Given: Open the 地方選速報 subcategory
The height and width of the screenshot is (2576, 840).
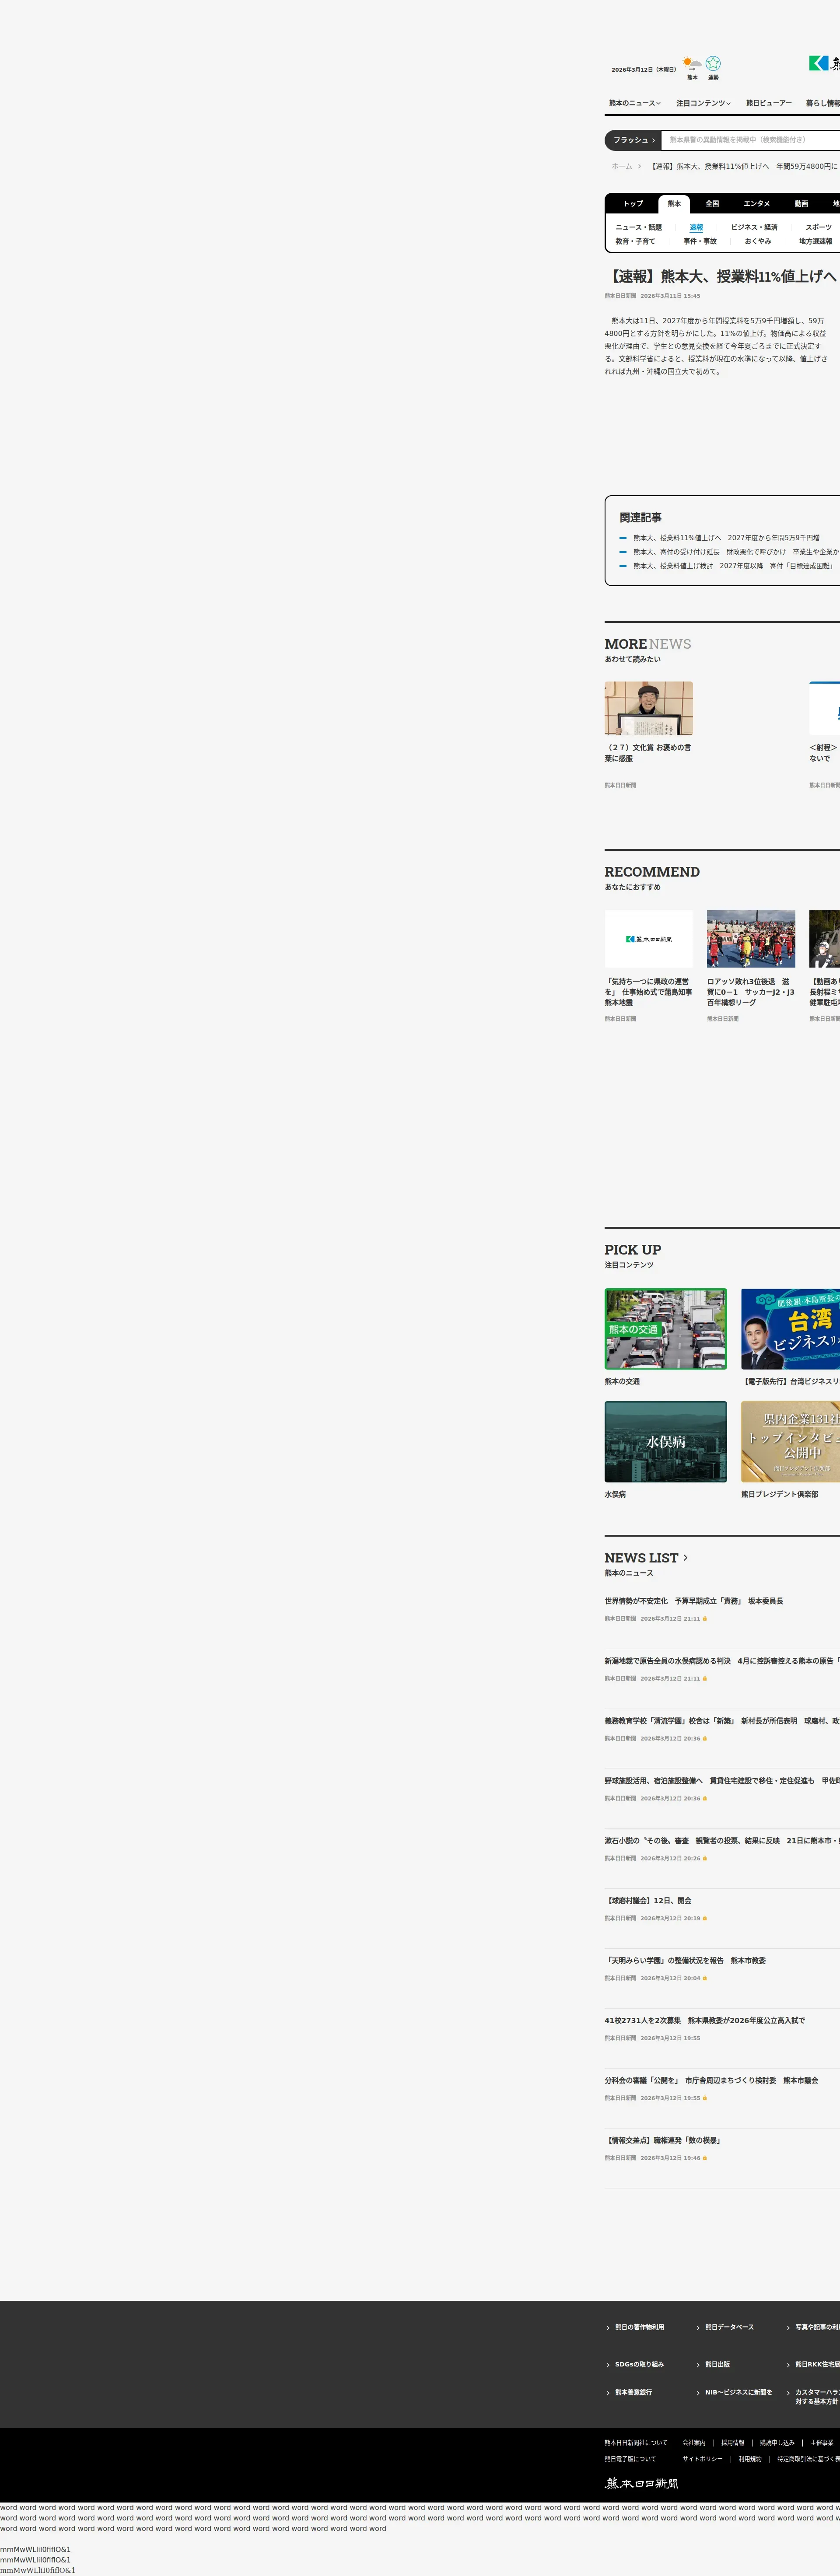Looking at the screenshot, I should [x=816, y=241].
